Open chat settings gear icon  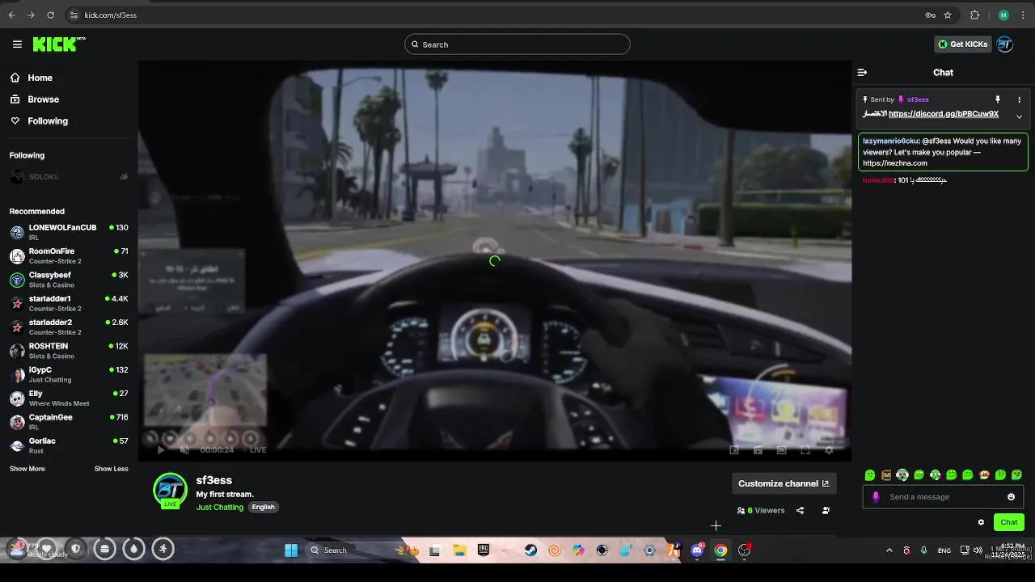[x=981, y=522]
